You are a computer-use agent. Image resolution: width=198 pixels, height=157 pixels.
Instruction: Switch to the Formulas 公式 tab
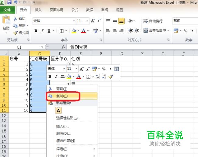(75, 10)
